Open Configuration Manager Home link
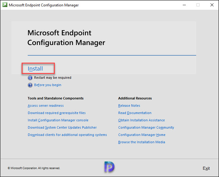This screenshot has width=219, height=177. pyautogui.click(x=142, y=135)
